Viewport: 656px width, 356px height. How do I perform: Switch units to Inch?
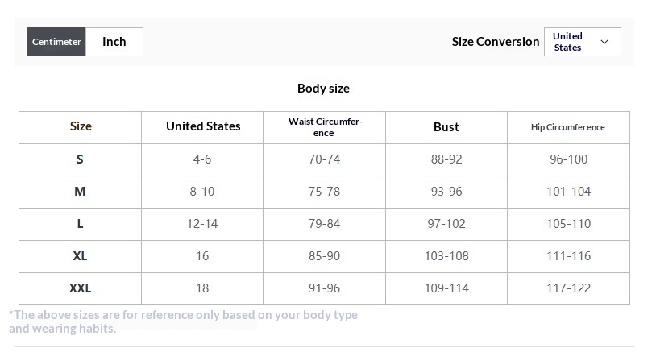[114, 42]
